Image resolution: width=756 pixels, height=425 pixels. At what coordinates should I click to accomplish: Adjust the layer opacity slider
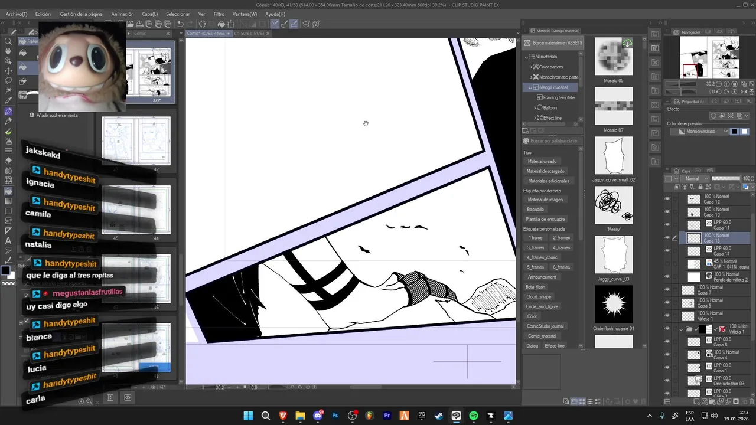pyautogui.click(x=726, y=178)
